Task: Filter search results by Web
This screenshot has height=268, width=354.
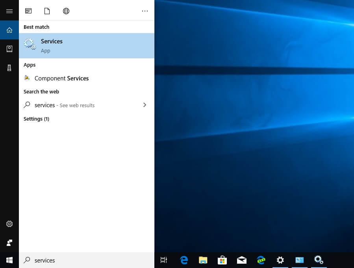Action: pos(66,11)
